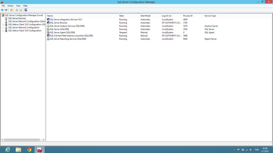This screenshot has height=153, width=273.
Task: Click the tree pane scroll right arrow
Action: [43, 140]
